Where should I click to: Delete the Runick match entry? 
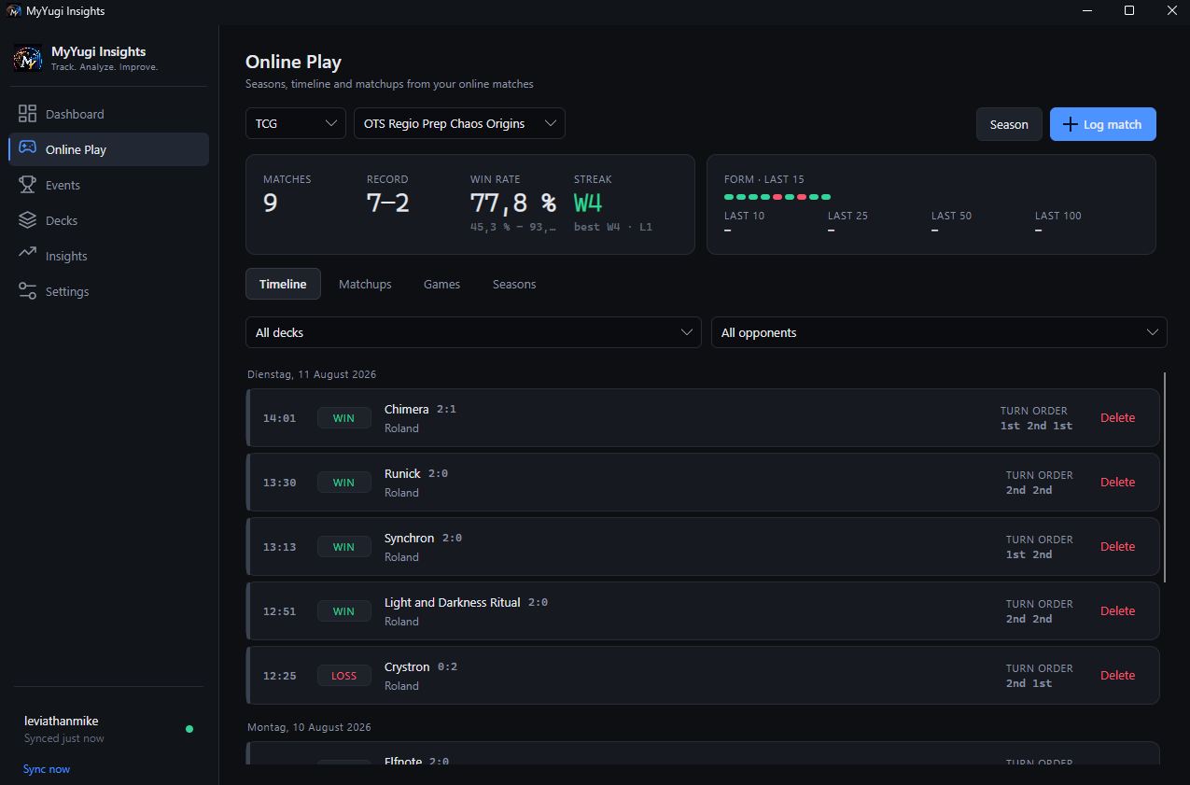click(x=1118, y=482)
